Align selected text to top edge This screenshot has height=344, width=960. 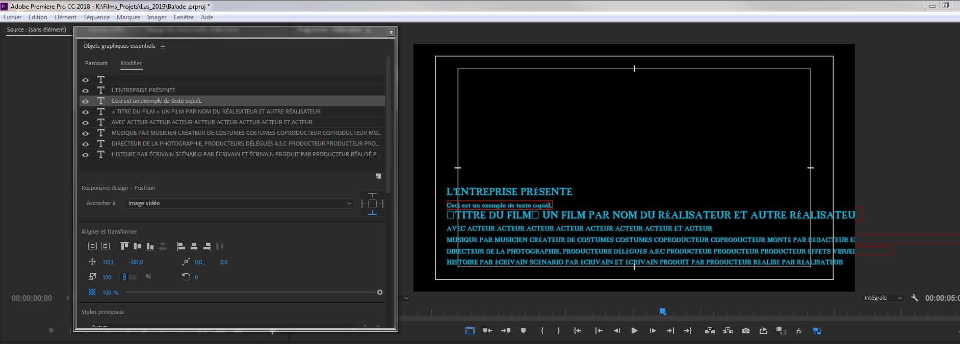click(x=124, y=246)
